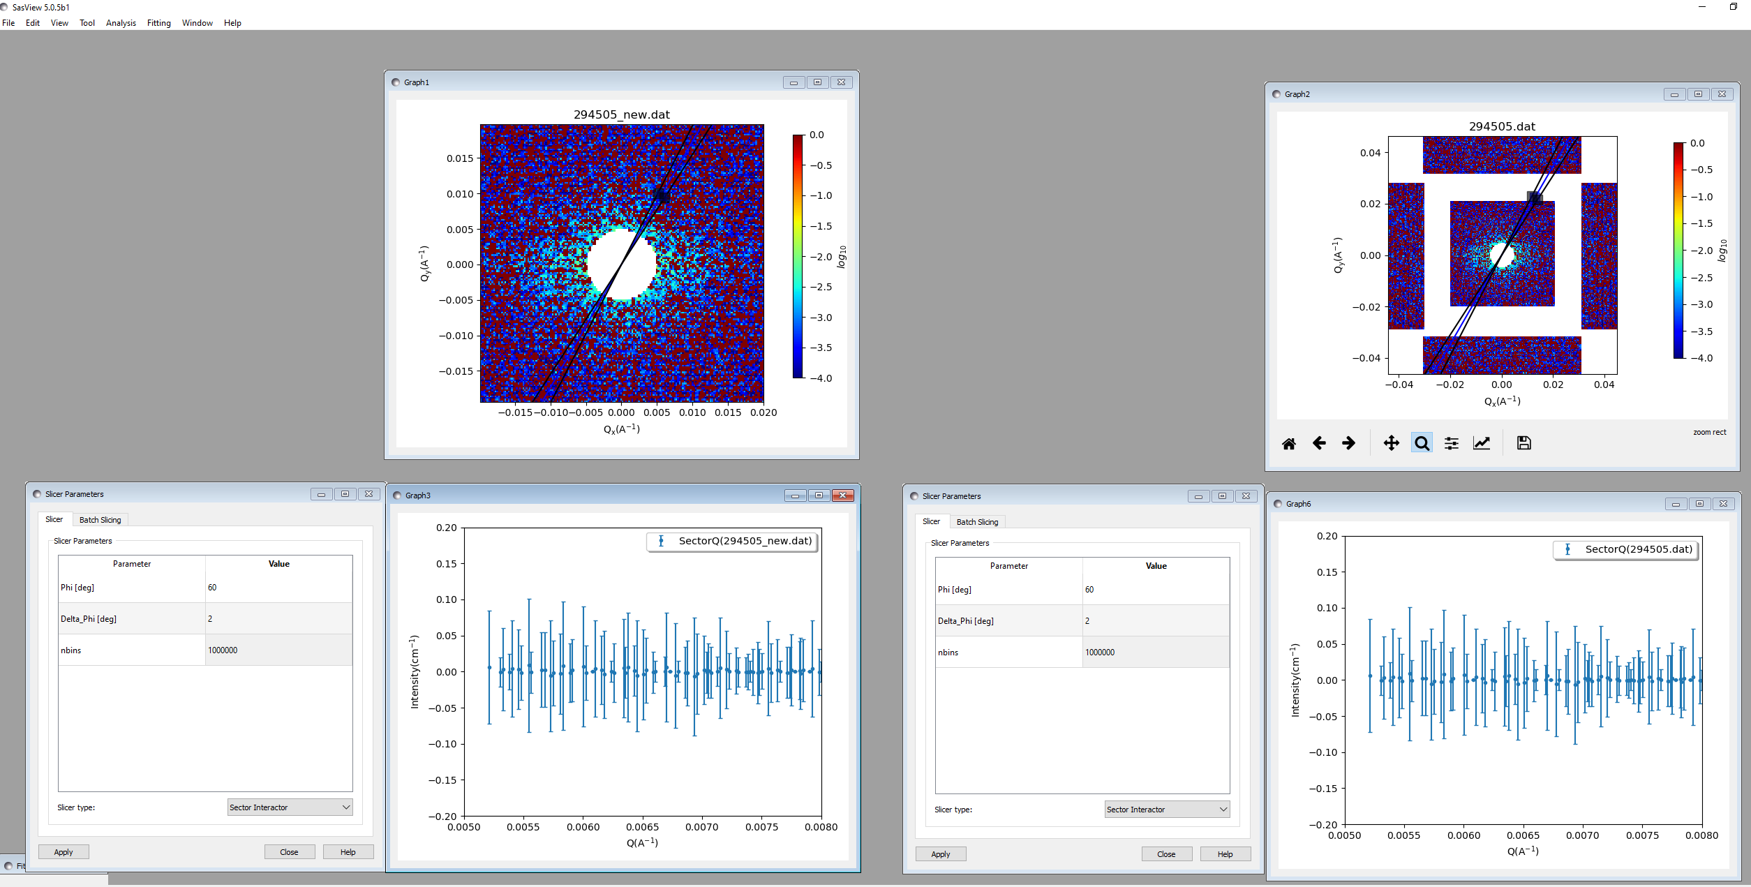
Task: Open figure customization via line-chart icon in Graph2
Action: coord(1481,442)
